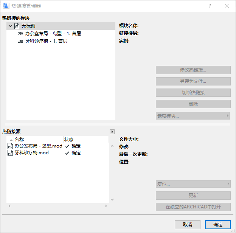Open the 复位... dropdown
Viewport: 236px width, 233px height.
click(193, 184)
